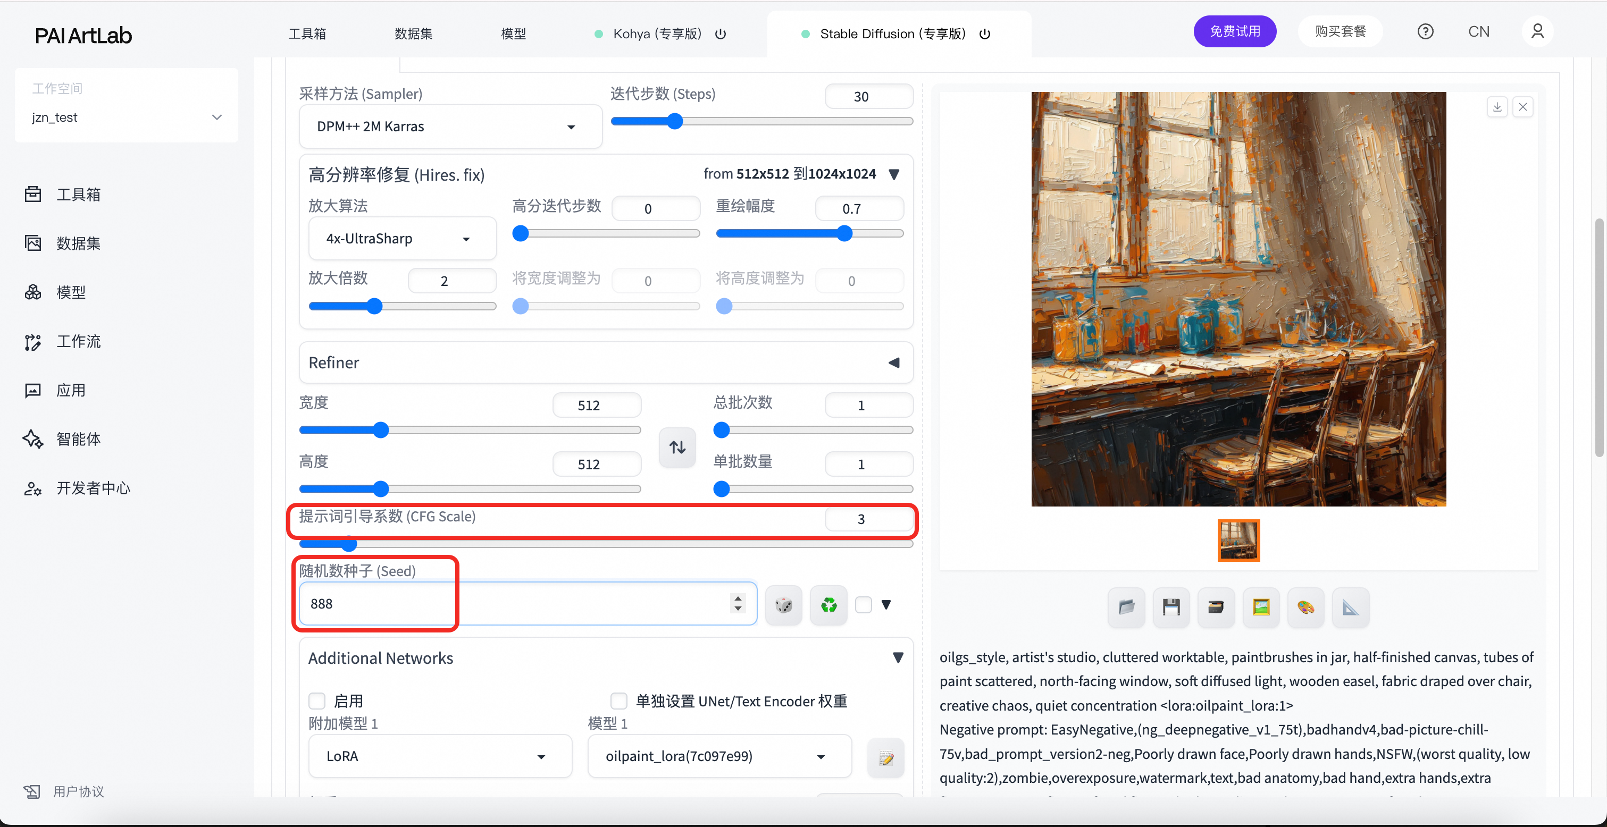Switch to Kohya (专享版) tab
Image resolution: width=1607 pixels, height=827 pixels.
[657, 33]
